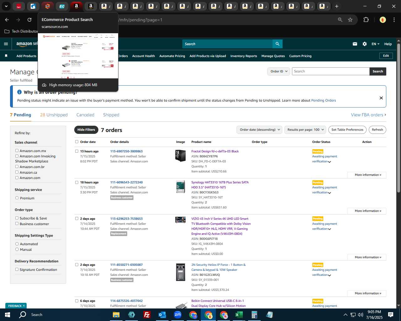Screen dimensions: 401x321
Task: Check the Amazon.com.br filter
Action: pyautogui.click(x=17, y=166)
